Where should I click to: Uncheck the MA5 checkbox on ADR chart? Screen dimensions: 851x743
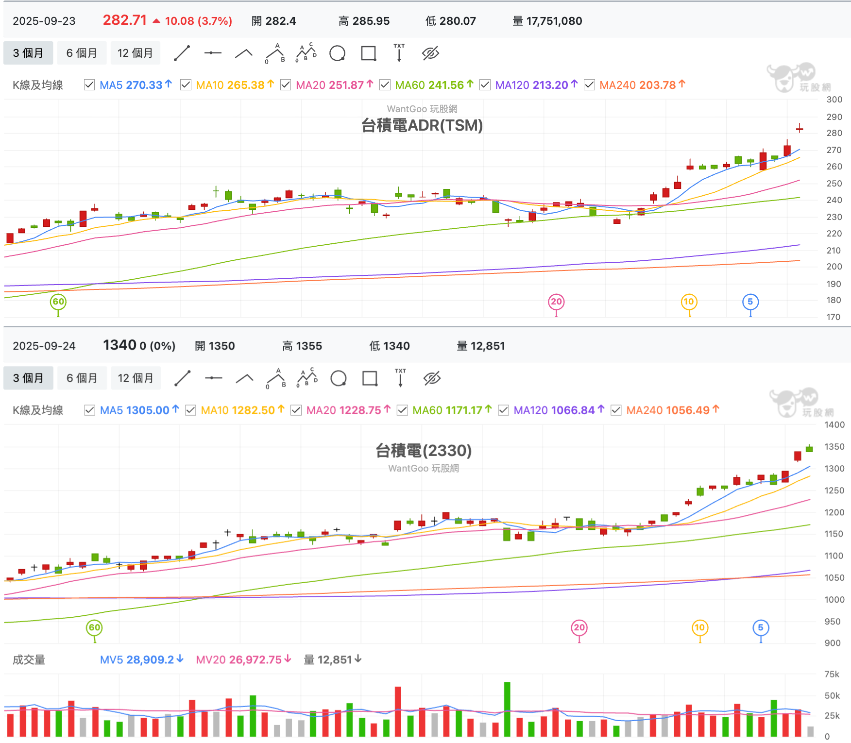click(x=89, y=85)
